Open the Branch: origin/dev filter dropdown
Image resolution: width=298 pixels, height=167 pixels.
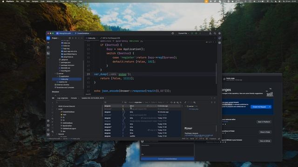point(136,103)
